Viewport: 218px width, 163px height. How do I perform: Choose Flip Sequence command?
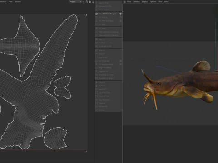pyautogui.click(x=109, y=100)
